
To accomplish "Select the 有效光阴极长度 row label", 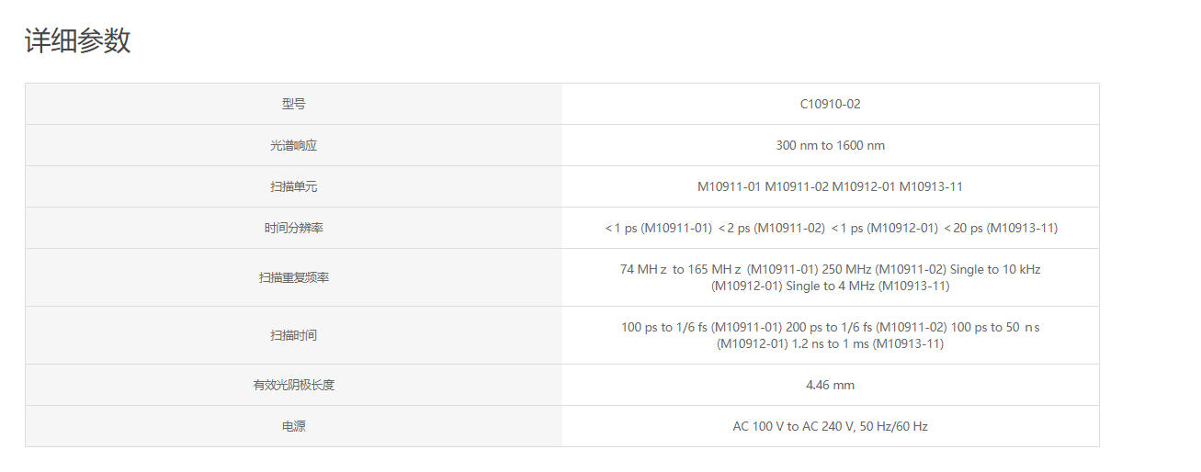I will coord(293,385).
